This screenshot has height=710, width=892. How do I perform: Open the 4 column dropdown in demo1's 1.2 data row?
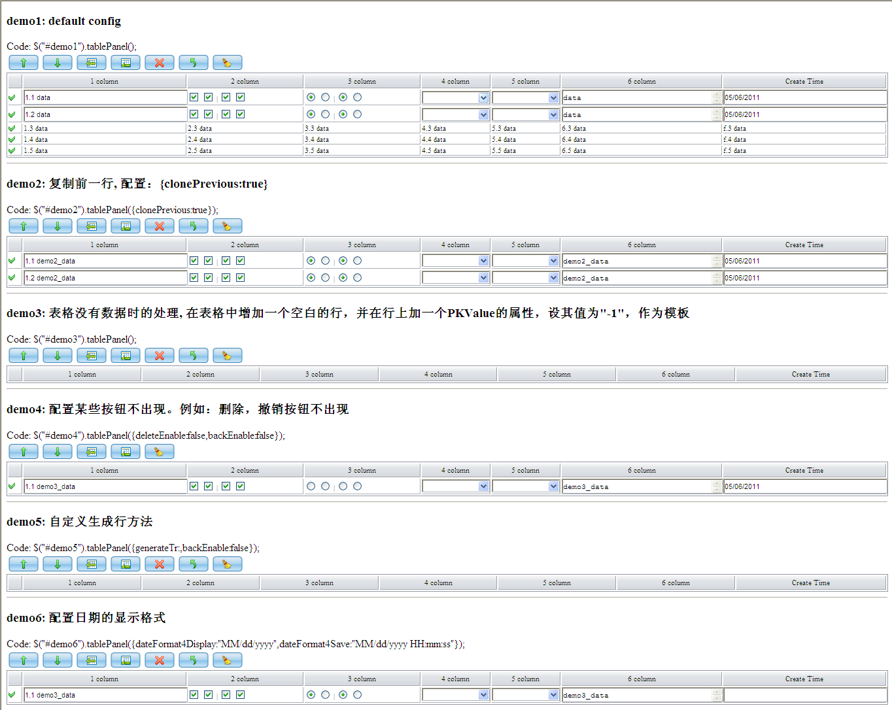[456, 115]
